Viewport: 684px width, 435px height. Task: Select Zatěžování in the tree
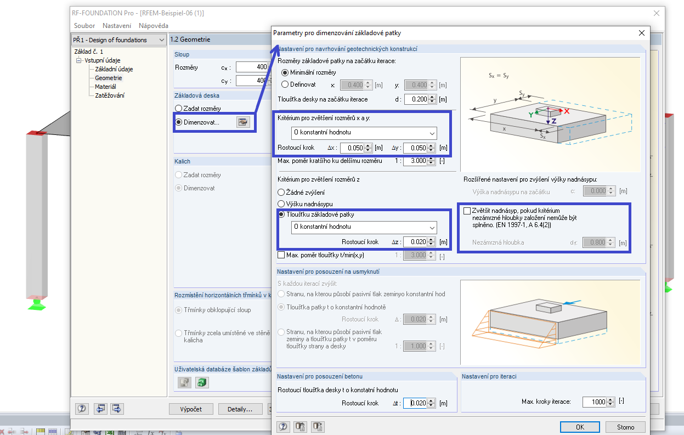pos(110,95)
